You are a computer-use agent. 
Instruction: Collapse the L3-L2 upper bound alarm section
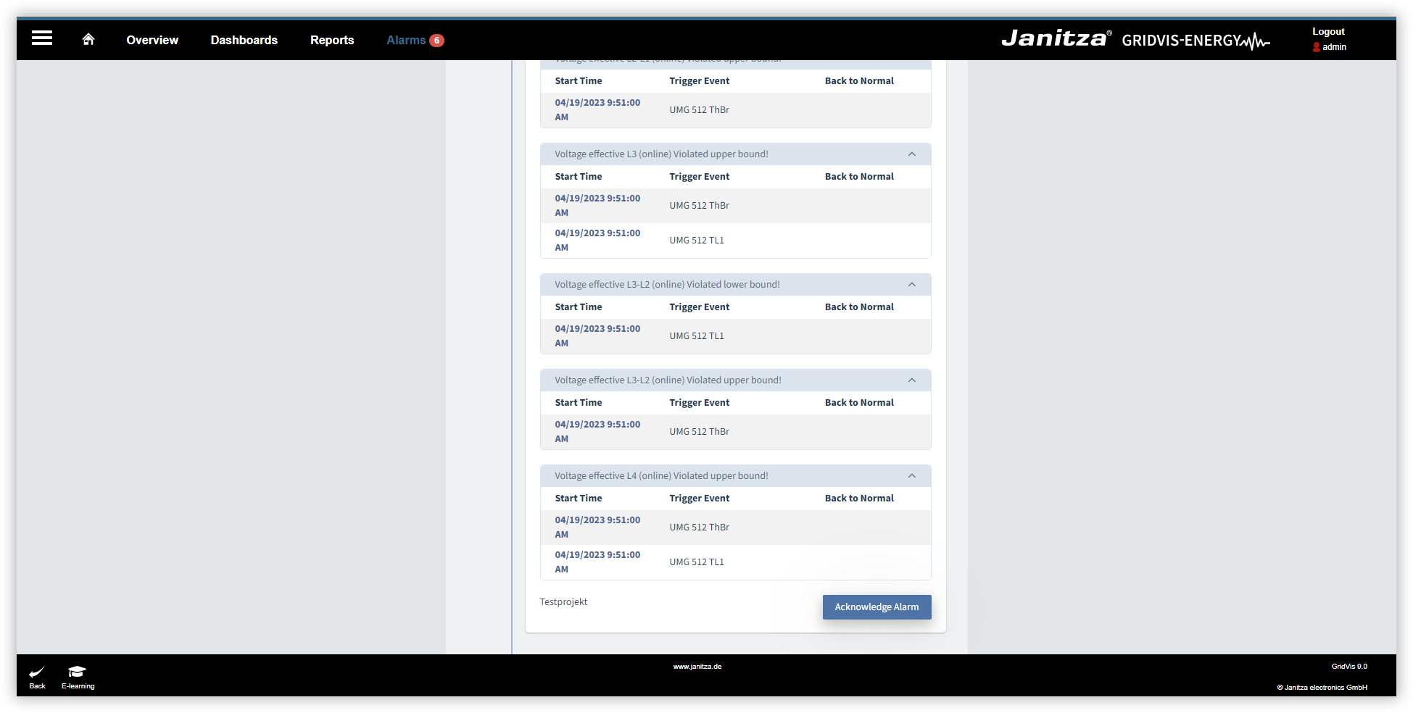912,379
